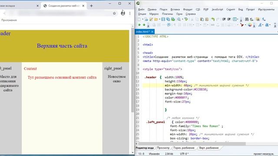Switch to the Просмотр tab
278x156 pixels.
click(163, 148)
